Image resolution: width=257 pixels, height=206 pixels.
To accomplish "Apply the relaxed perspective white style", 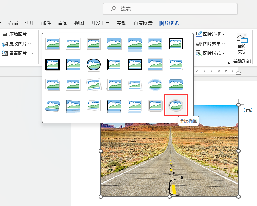I will pyautogui.click(x=135, y=85).
